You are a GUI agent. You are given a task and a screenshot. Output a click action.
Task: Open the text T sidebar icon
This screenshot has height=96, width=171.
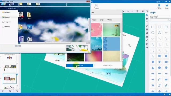point(147,22)
